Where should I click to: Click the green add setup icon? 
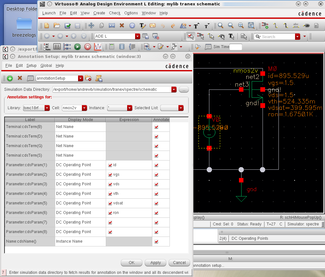(10, 78)
